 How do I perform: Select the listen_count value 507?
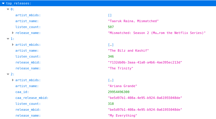click(111, 27)
